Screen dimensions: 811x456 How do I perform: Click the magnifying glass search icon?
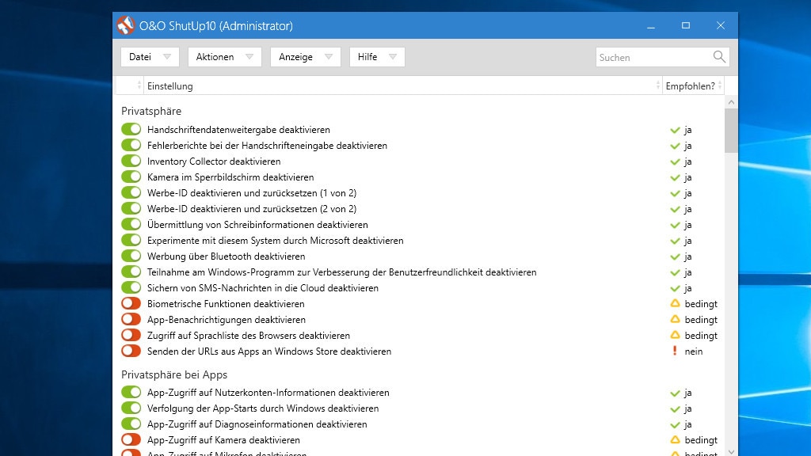click(719, 57)
